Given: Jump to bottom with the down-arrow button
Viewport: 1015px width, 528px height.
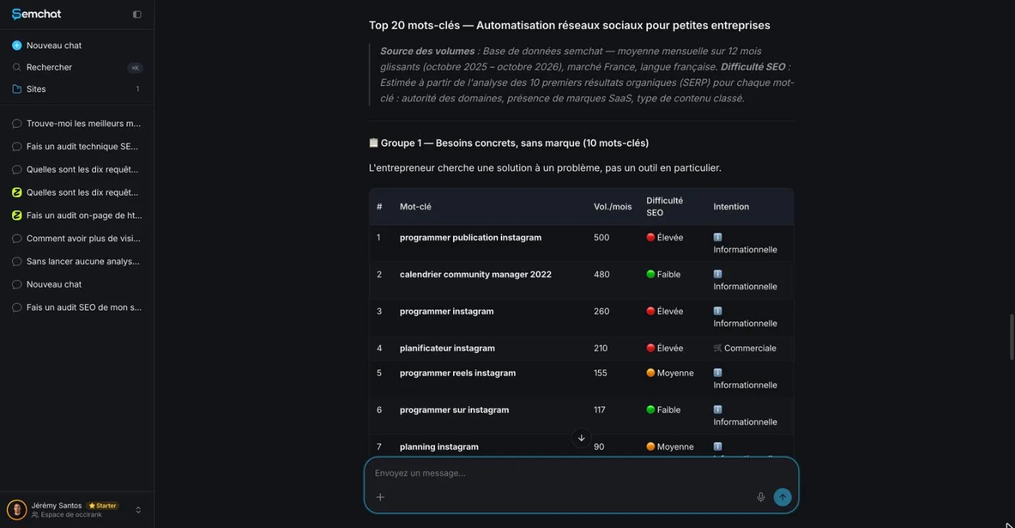Looking at the screenshot, I should [x=581, y=438].
